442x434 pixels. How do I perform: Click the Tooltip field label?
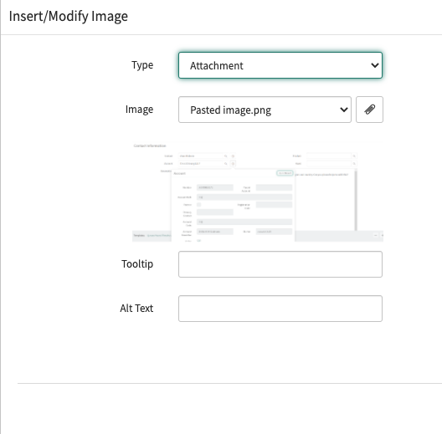click(x=137, y=264)
